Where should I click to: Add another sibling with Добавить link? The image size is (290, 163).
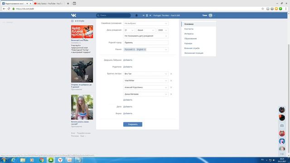128,100
